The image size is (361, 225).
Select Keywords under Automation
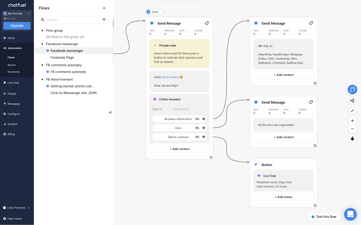coord(13,72)
